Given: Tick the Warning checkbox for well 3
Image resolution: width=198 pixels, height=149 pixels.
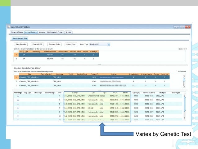Looking at the screenshot, I should (x=18, y=100).
